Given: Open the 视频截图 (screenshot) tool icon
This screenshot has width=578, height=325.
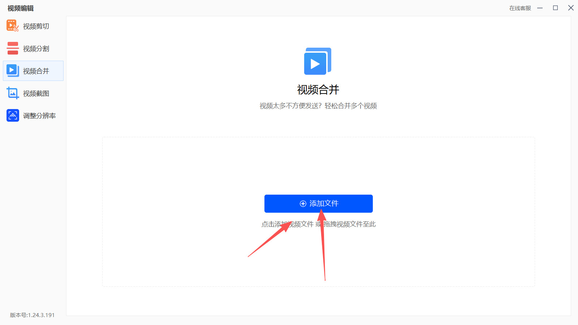Looking at the screenshot, I should point(12,93).
